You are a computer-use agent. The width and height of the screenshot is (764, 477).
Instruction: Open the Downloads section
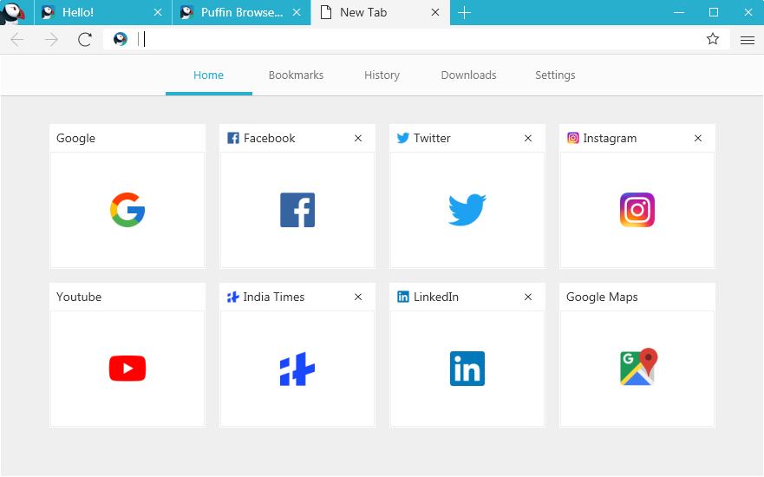(468, 75)
